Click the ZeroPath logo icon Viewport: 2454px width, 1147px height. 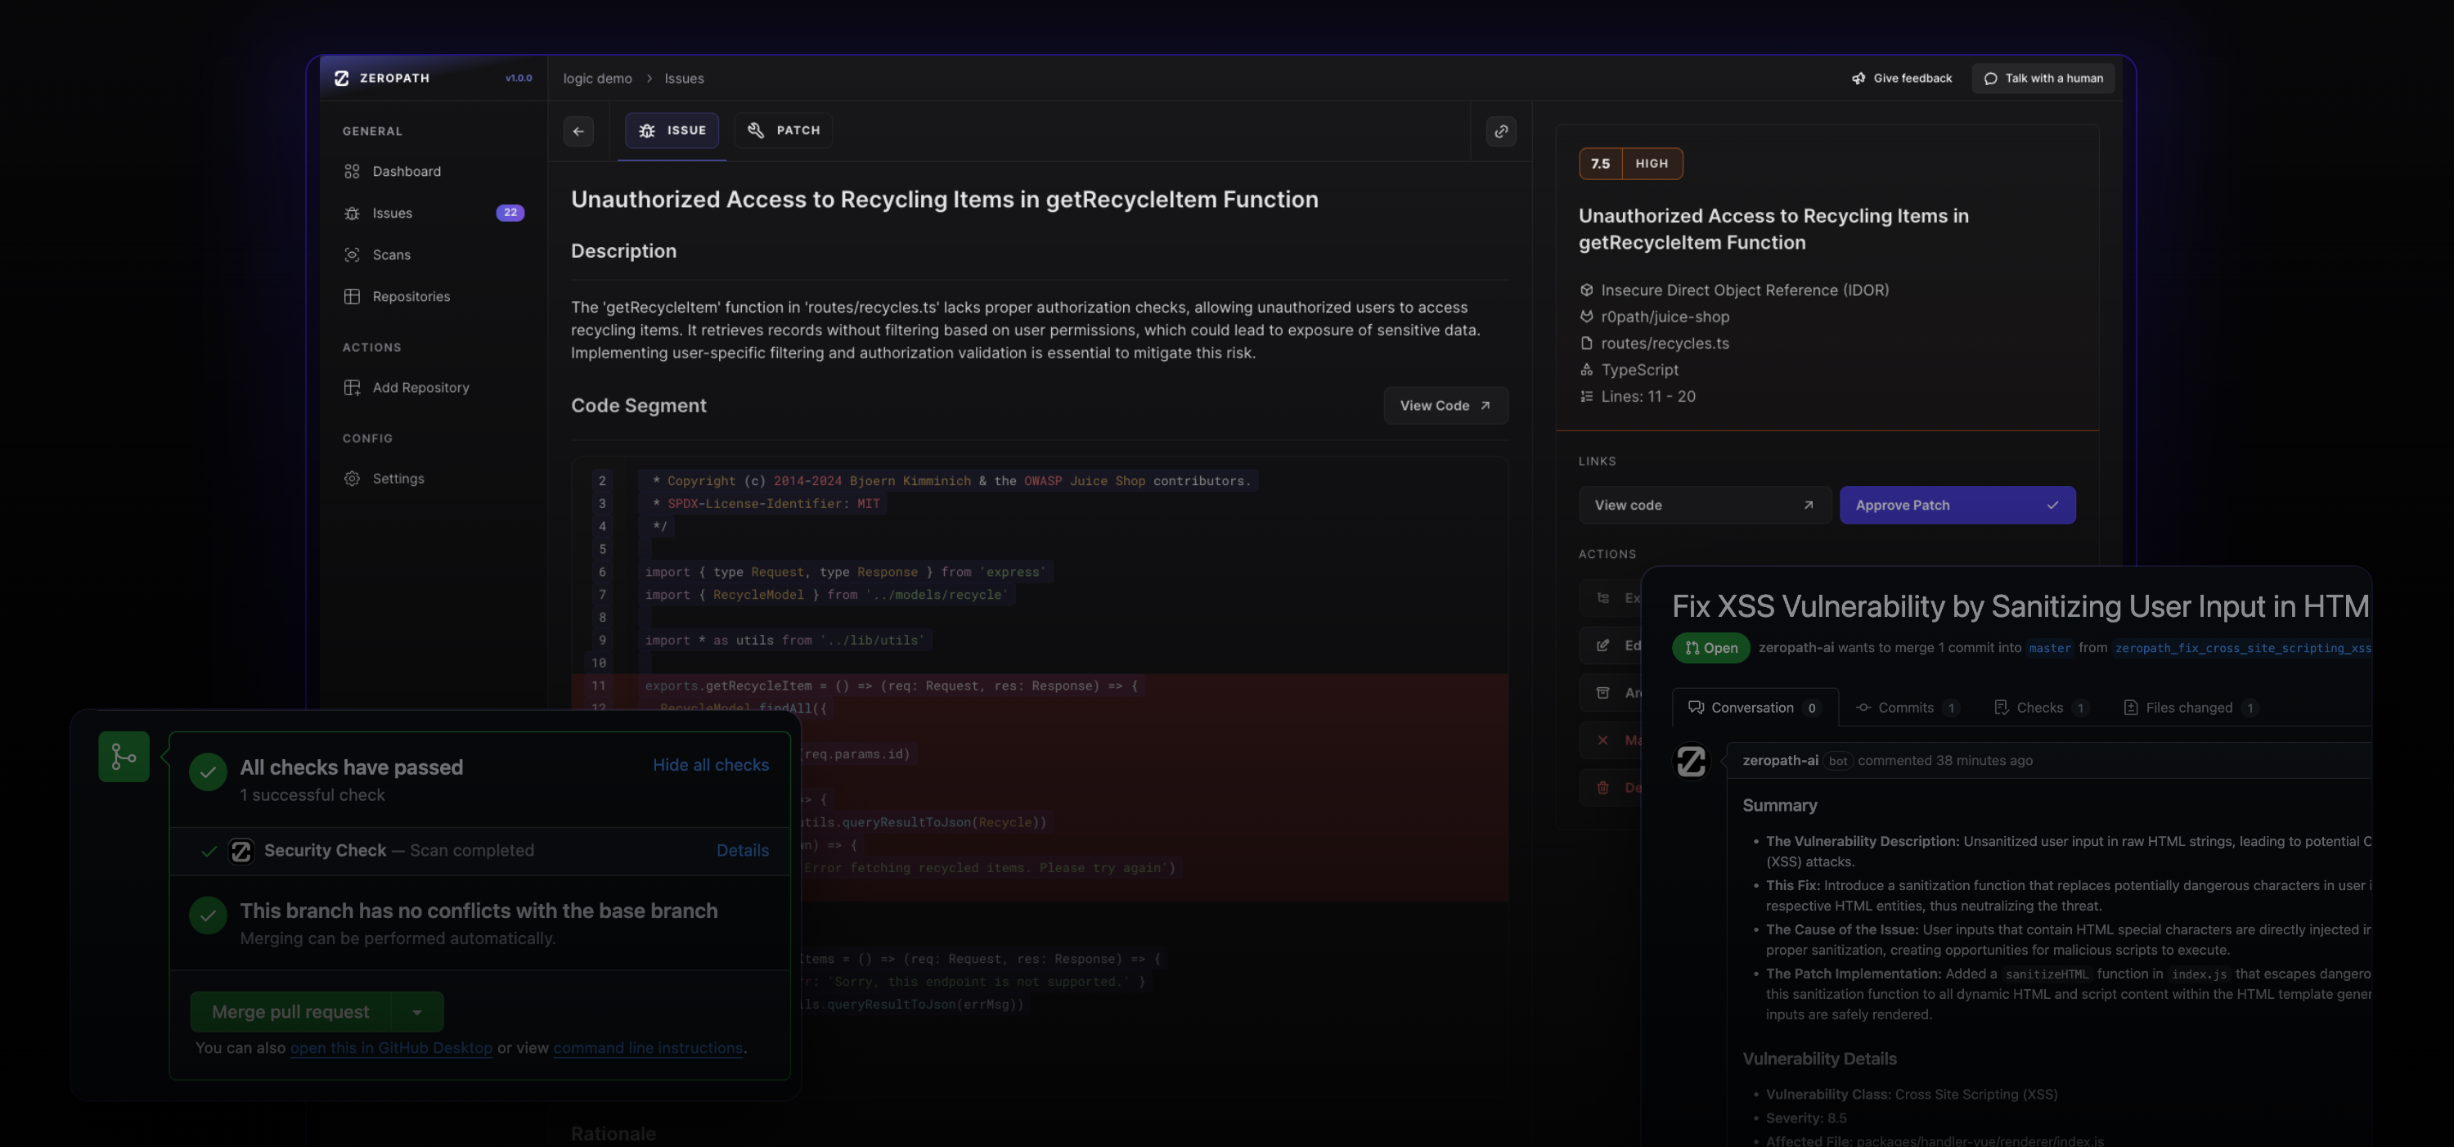[342, 78]
